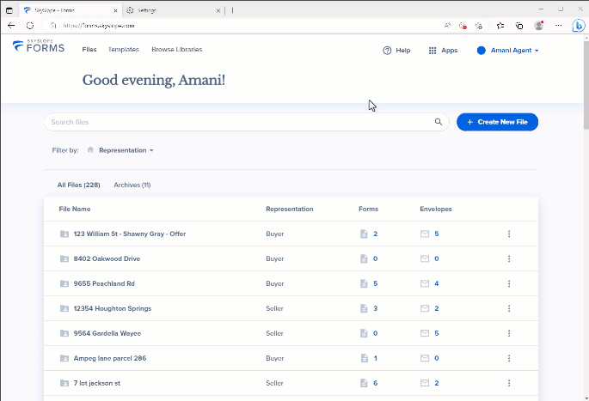Open Ampeg lane parcel 286 file
The width and height of the screenshot is (589, 401).
pyautogui.click(x=110, y=358)
